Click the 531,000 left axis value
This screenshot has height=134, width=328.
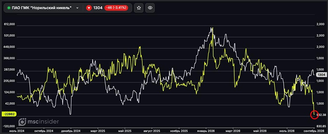pyautogui.click(x=9, y=36)
